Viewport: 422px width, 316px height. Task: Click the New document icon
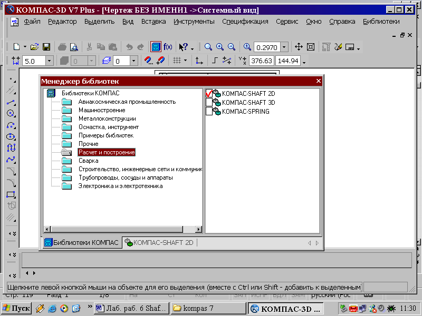pos(17,47)
